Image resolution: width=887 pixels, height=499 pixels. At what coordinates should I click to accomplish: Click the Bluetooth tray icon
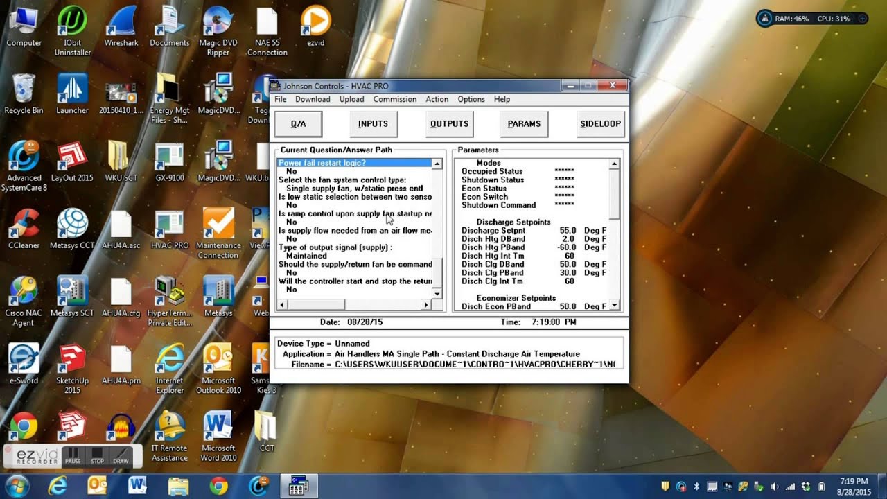696,487
